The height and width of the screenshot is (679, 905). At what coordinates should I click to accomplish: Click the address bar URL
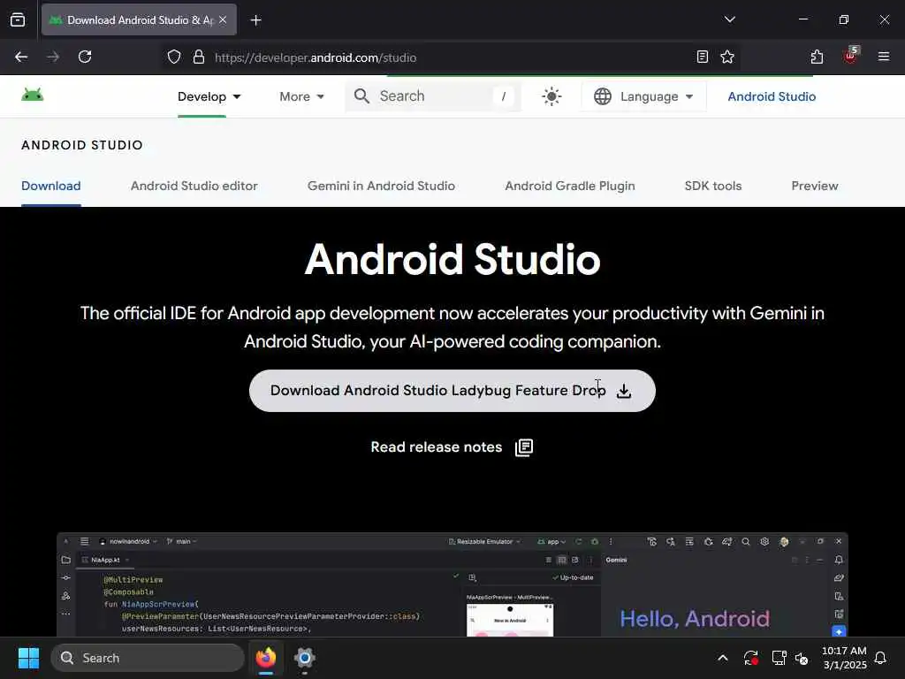(x=316, y=57)
